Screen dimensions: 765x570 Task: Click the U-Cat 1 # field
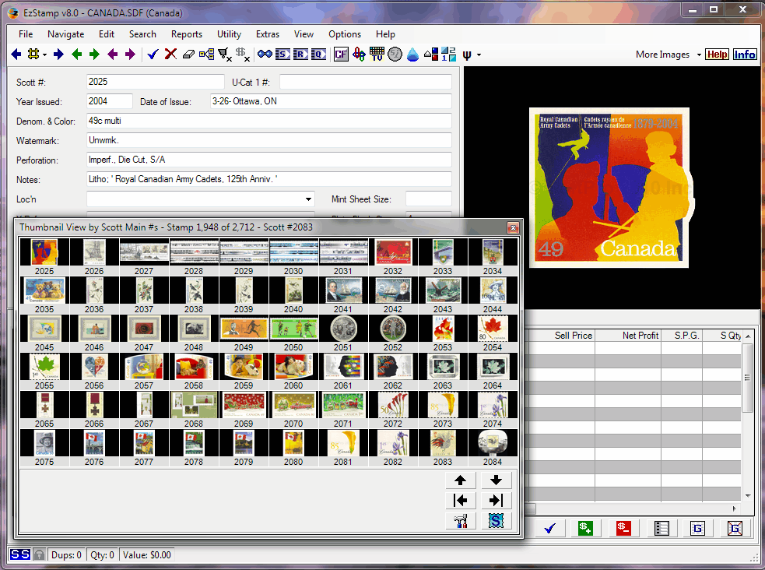[x=366, y=82]
